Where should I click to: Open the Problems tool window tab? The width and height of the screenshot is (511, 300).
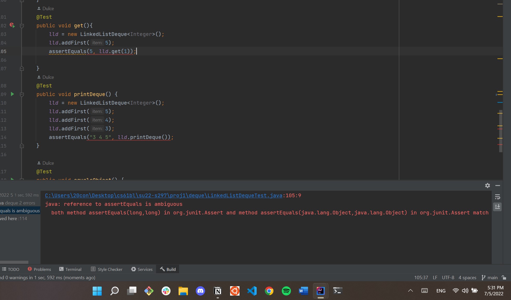(39, 269)
